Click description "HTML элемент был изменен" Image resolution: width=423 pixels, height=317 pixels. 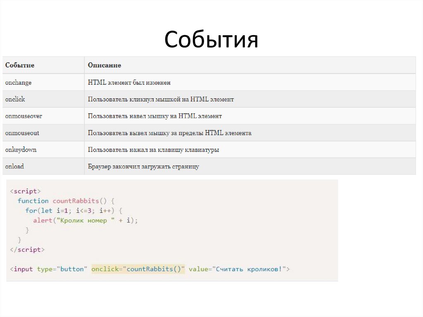pos(129,82)
